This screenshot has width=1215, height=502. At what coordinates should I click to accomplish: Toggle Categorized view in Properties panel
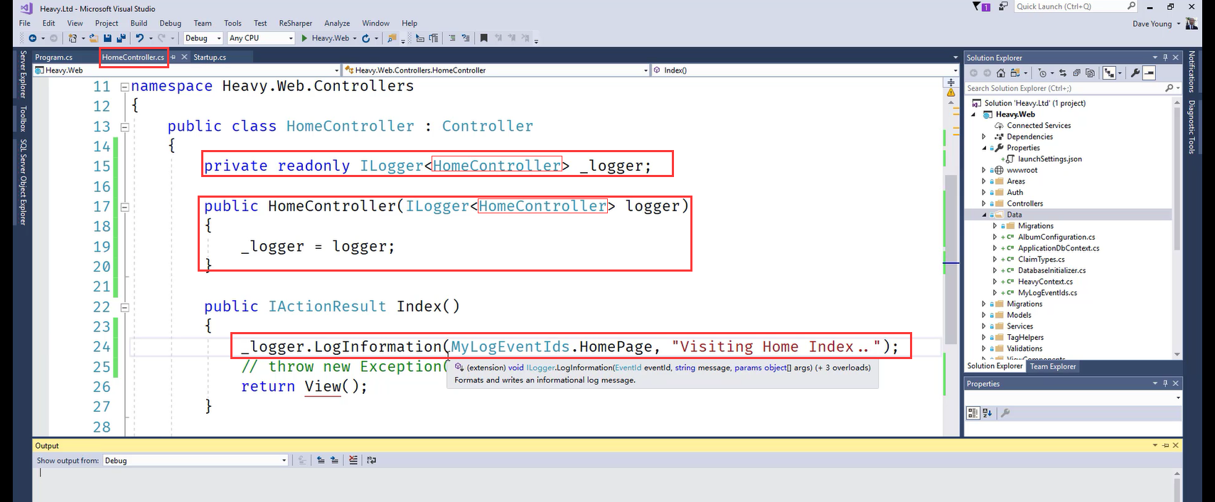973,412
